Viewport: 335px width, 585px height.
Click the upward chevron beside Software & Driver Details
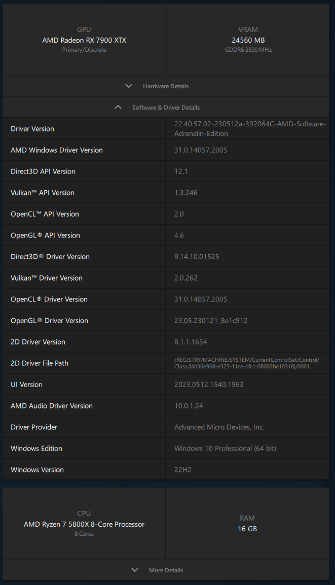tap(118, 107)
